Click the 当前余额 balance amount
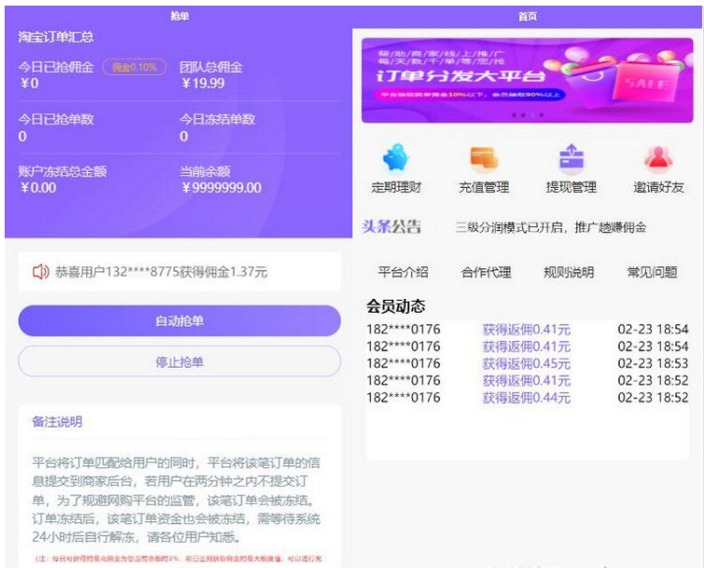 click(221, 188)
